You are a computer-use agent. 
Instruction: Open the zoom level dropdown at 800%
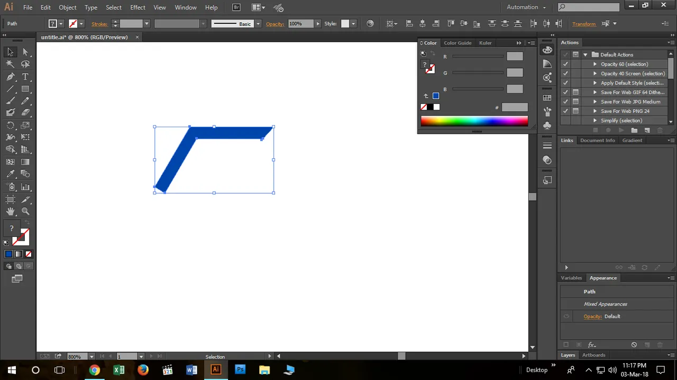pyautogui.click(x=92, y=357)
